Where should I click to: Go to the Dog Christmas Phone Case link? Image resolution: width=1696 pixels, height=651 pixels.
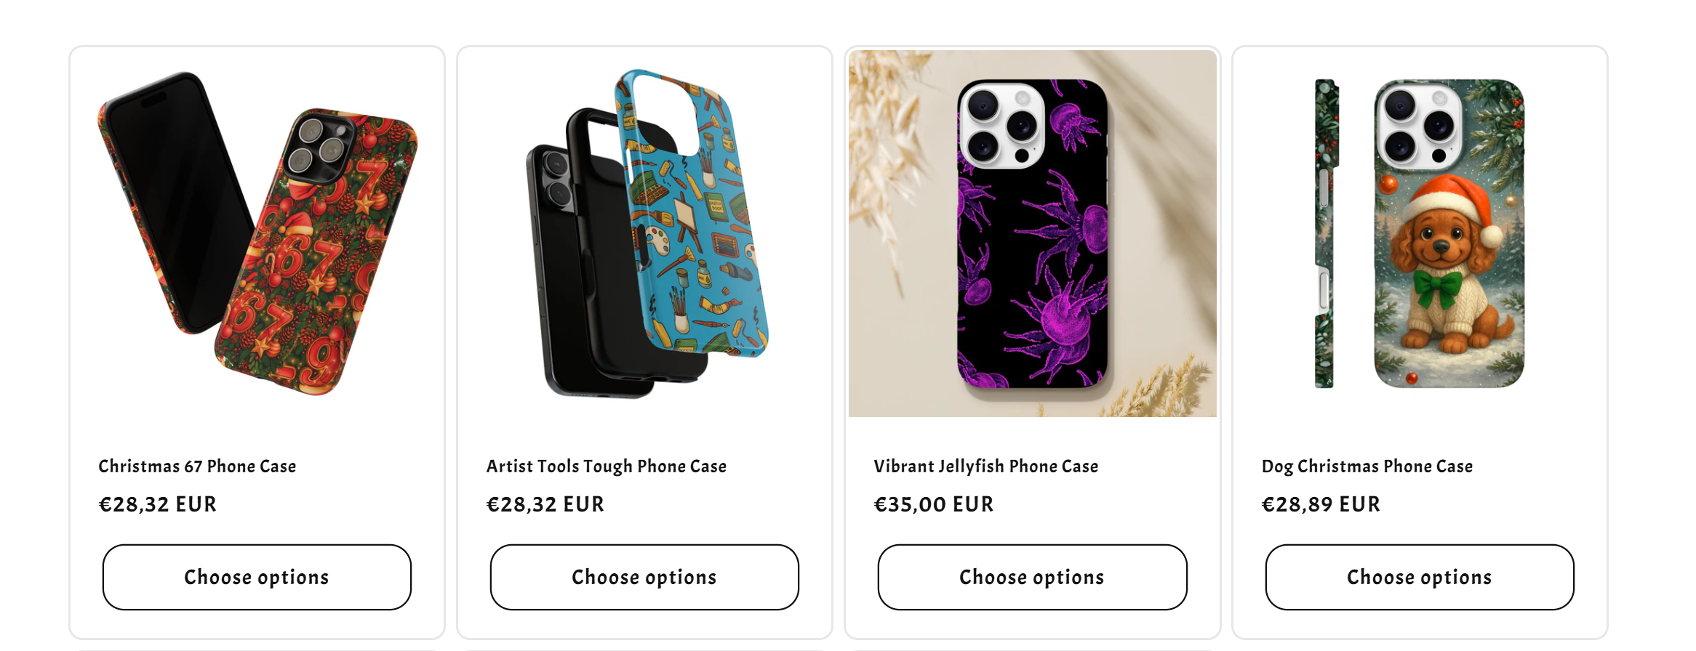pyautogui.click(x=1367, y=466)
